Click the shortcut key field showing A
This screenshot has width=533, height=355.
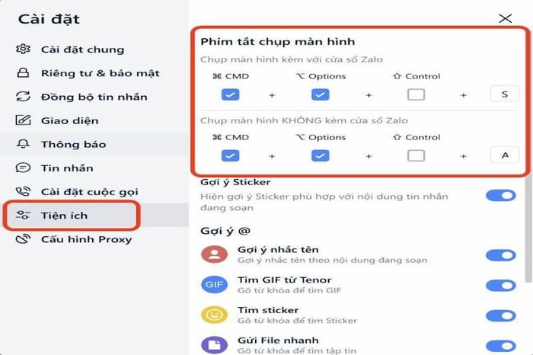tap(505, 155)
